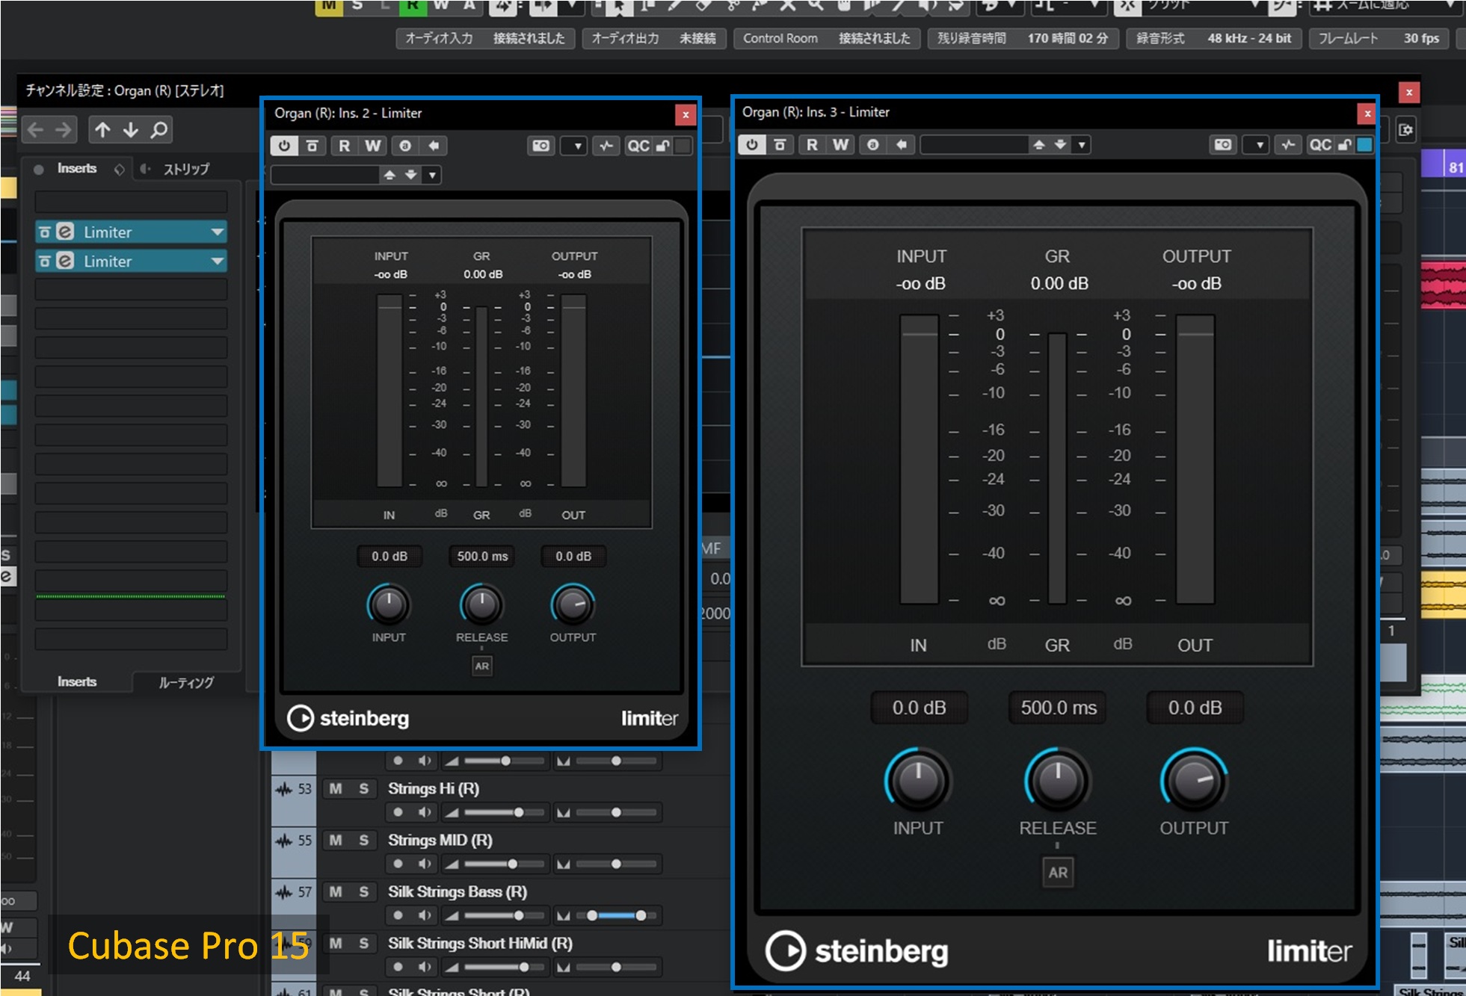The image size is (1466, 996).
Task: Click side-chain activity icon in Ins. 3 Limiter
Action: (x=1287, y=144)
